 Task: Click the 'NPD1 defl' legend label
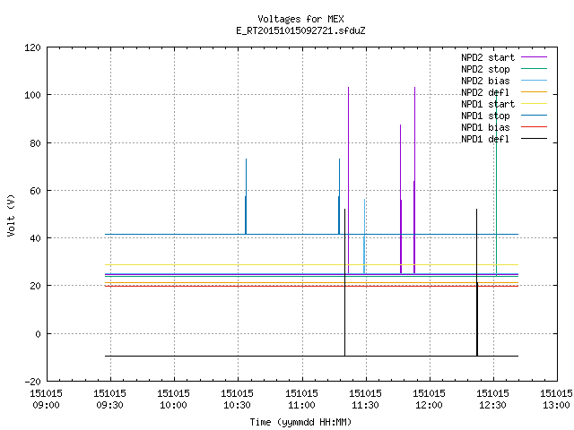pyautogui.click(x=485, y=140)
